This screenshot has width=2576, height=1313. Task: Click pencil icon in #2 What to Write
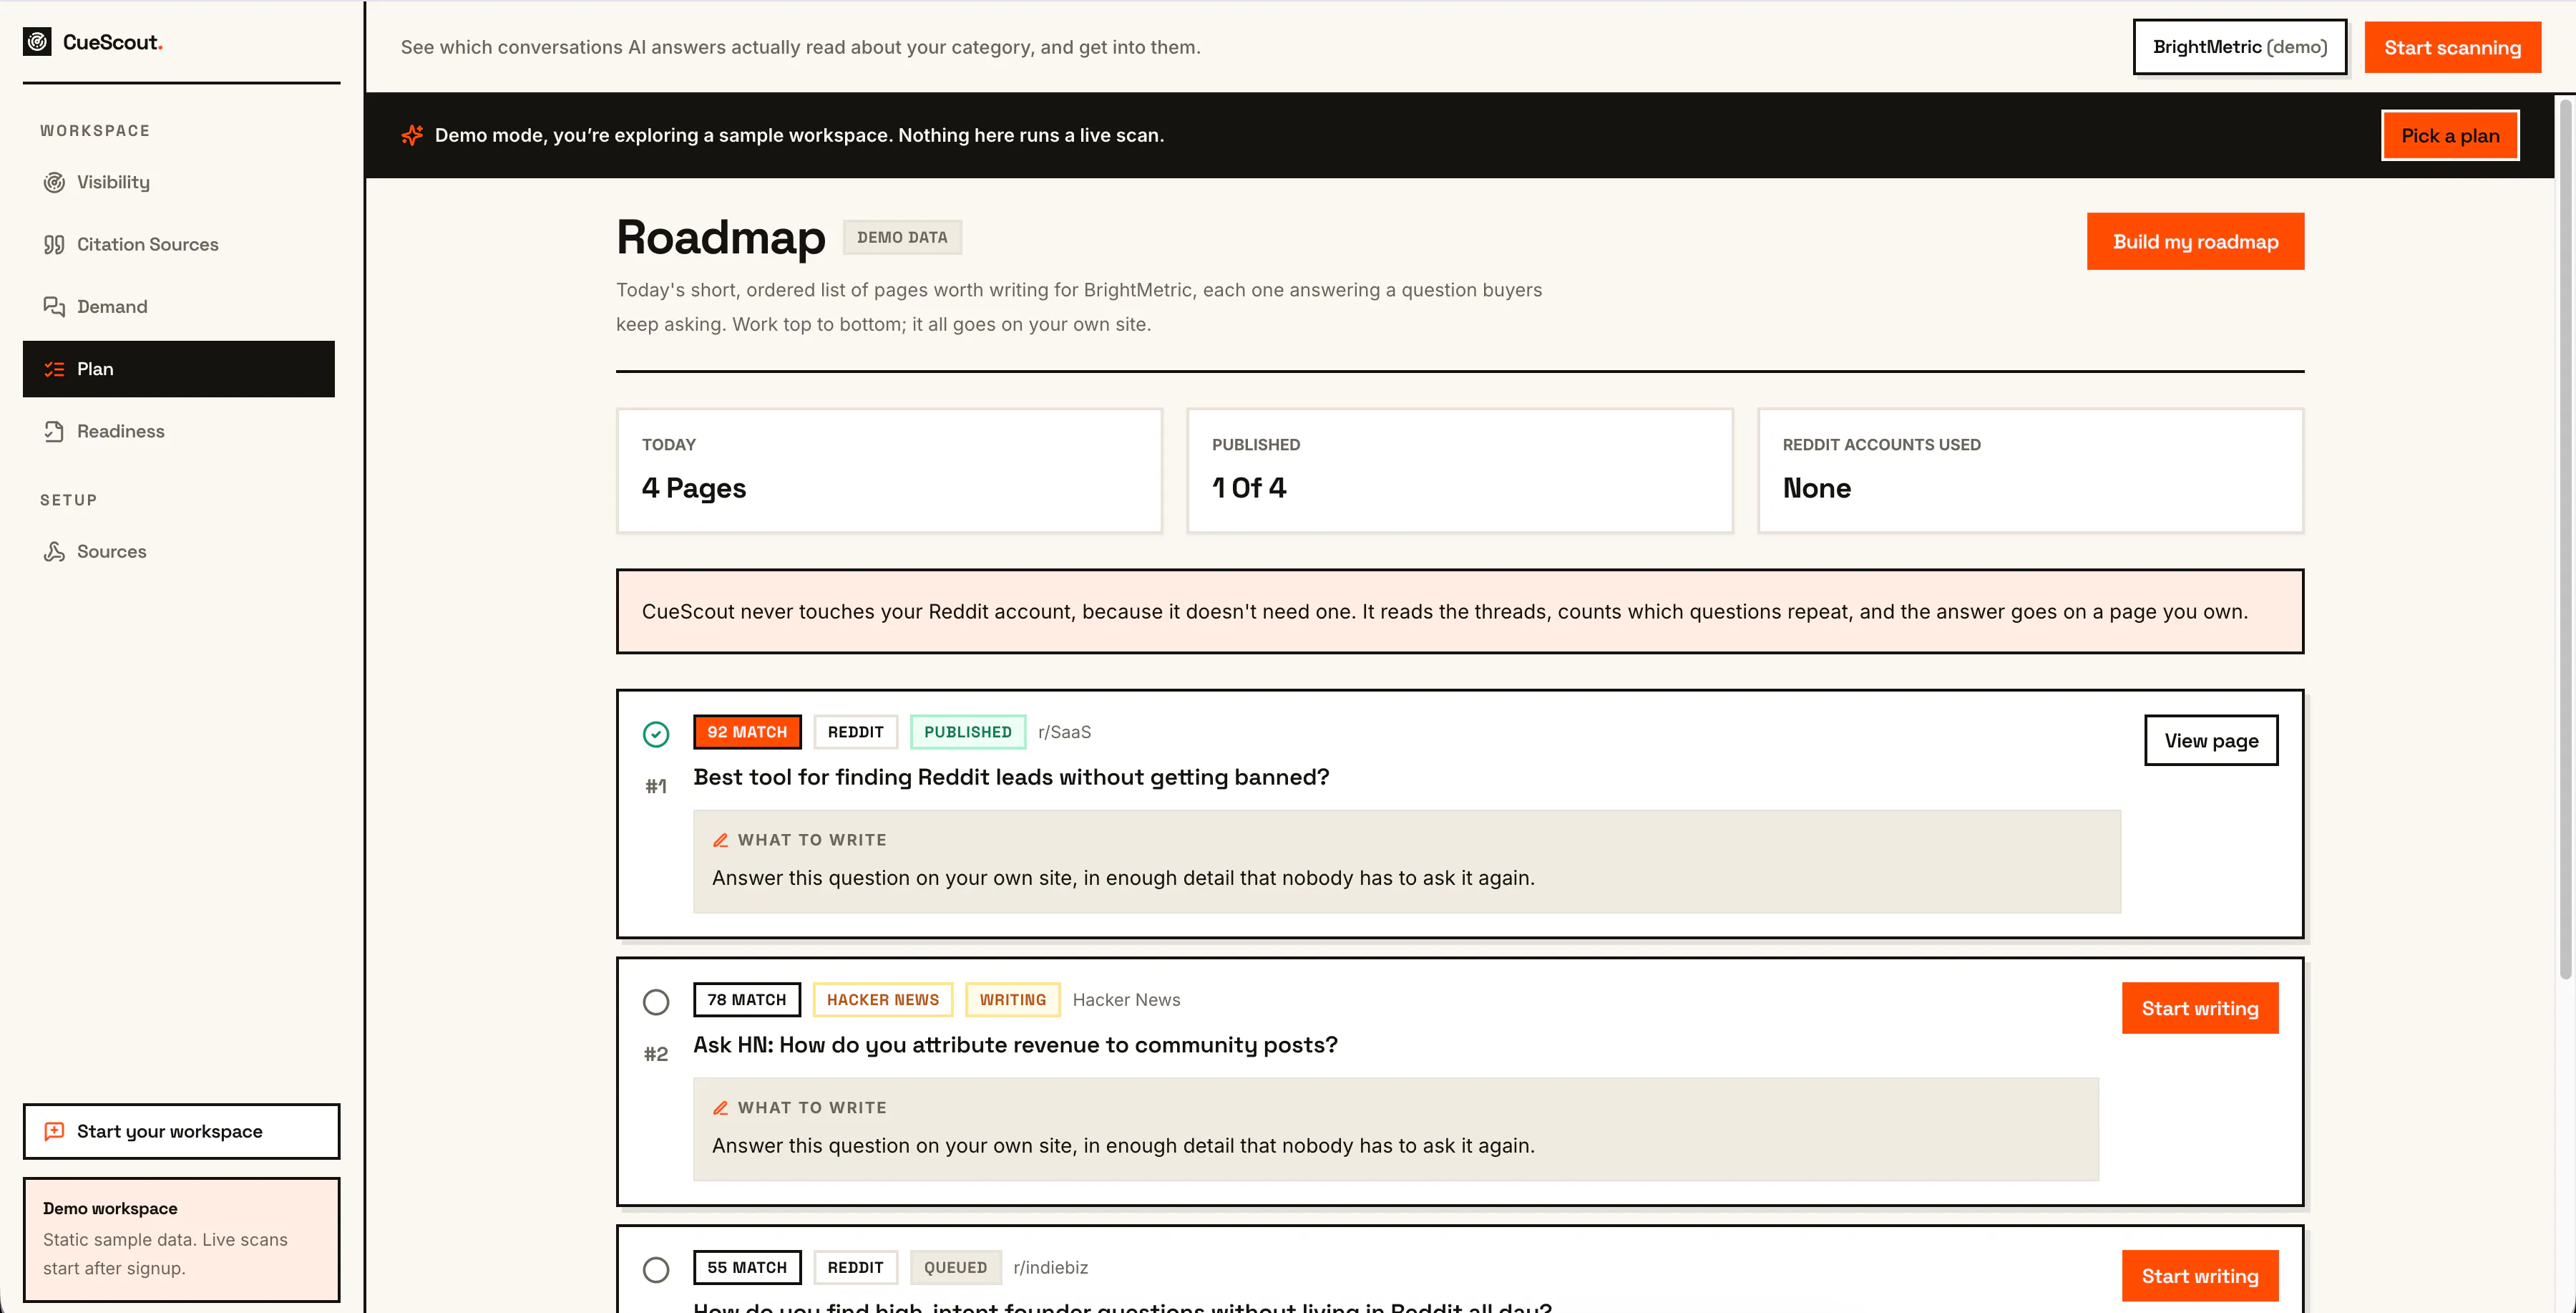click(720, 1108)
